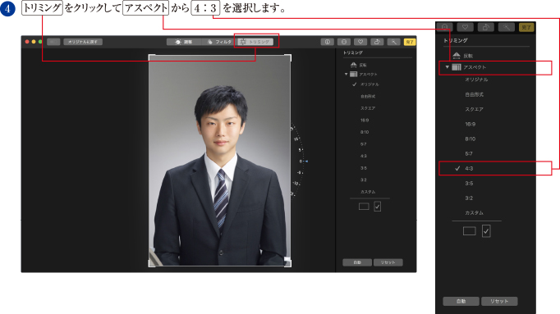Click the 反転 label in enlarged panel
Screen dimensions: 560x314
pyautogui.click(x=468, y=56)
